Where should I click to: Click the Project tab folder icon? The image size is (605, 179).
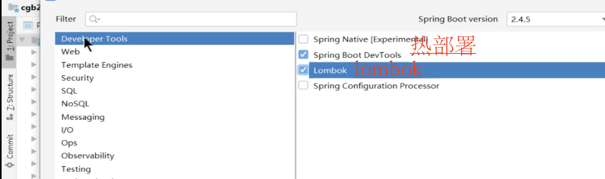pyautogui.click(x=10, y=57)
